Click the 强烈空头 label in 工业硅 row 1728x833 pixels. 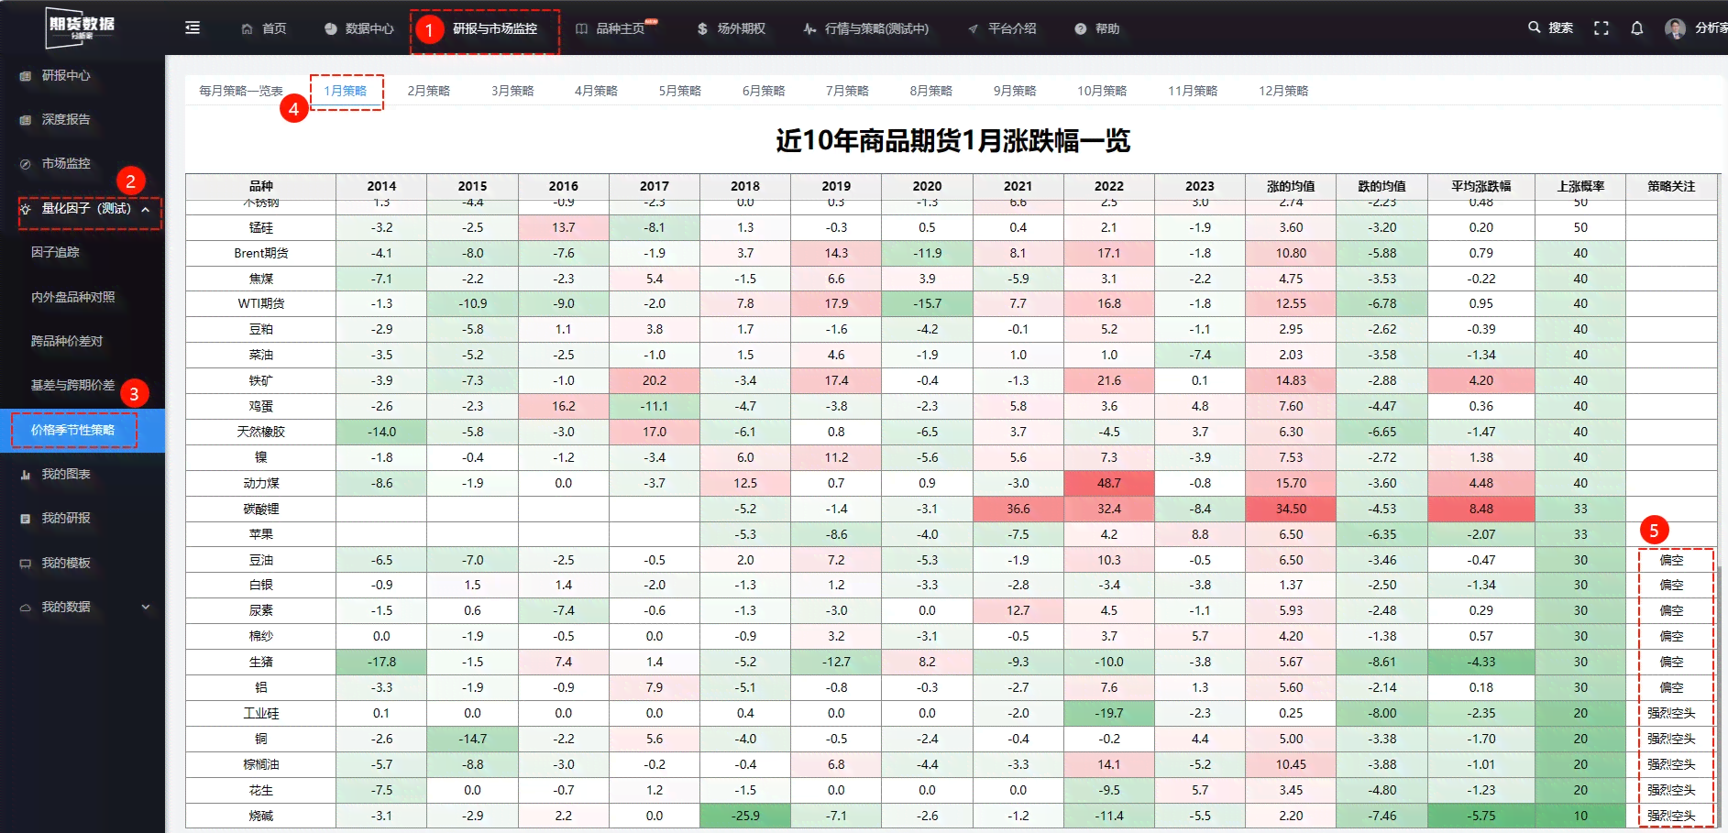click(1671, 713)
